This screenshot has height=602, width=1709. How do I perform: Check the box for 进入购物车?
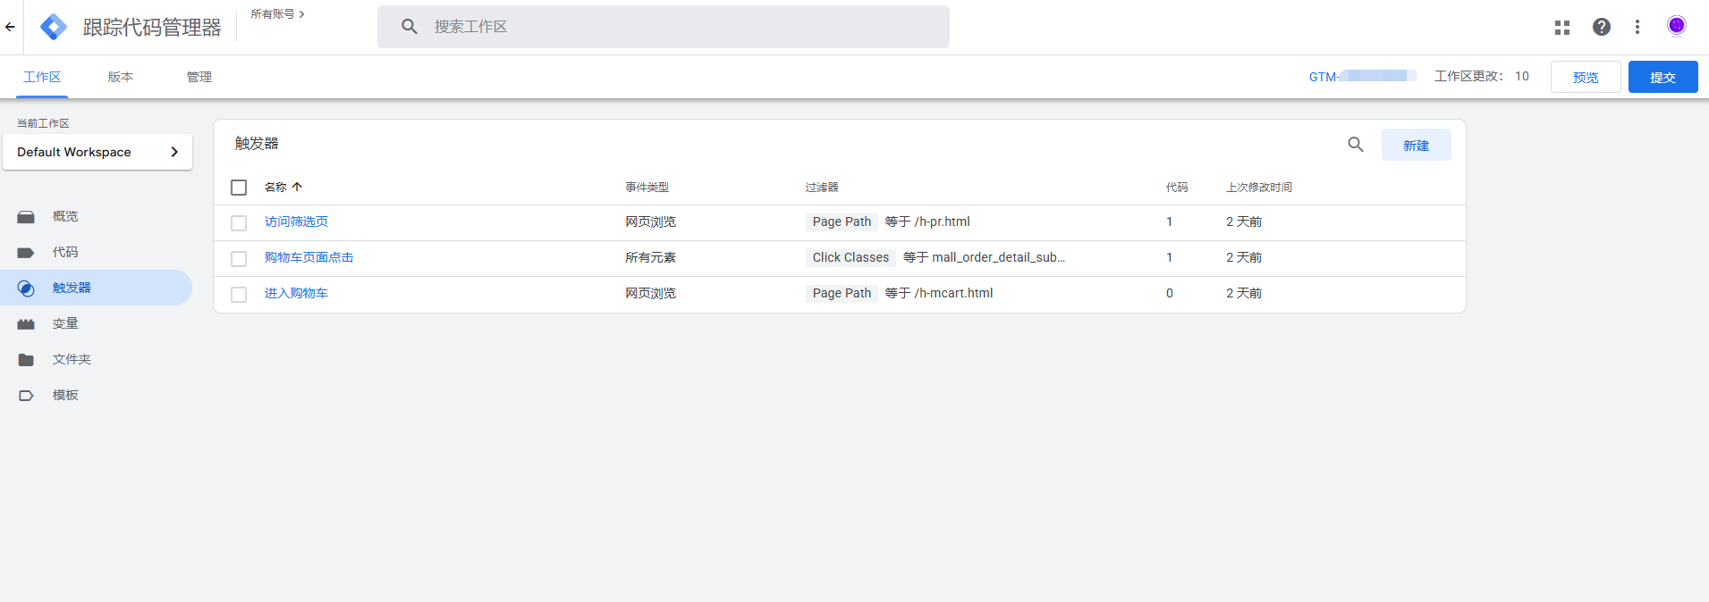click(x=239, y=295)
